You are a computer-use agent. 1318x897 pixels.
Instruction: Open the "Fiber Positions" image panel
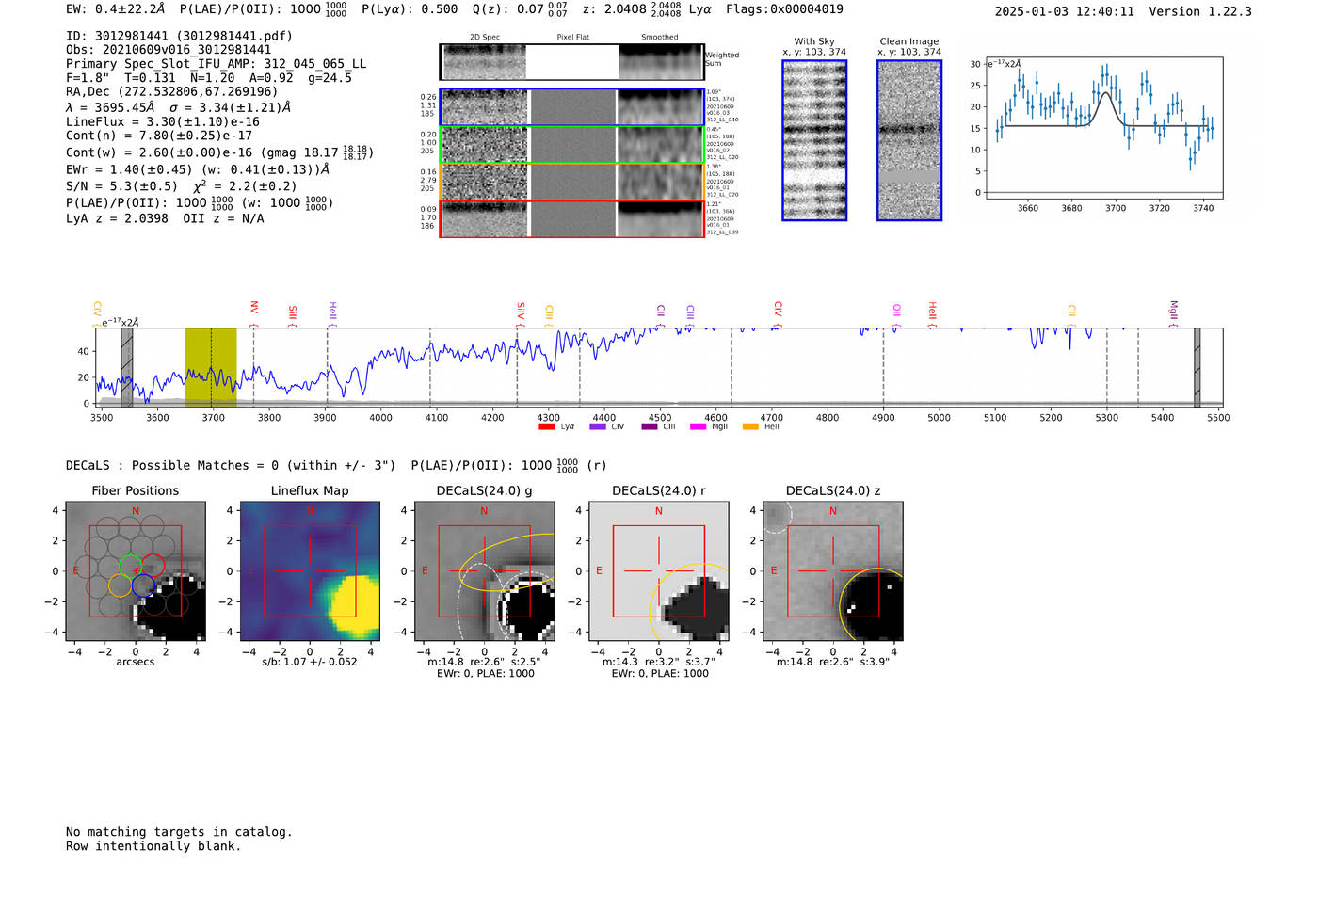[136, 571]
